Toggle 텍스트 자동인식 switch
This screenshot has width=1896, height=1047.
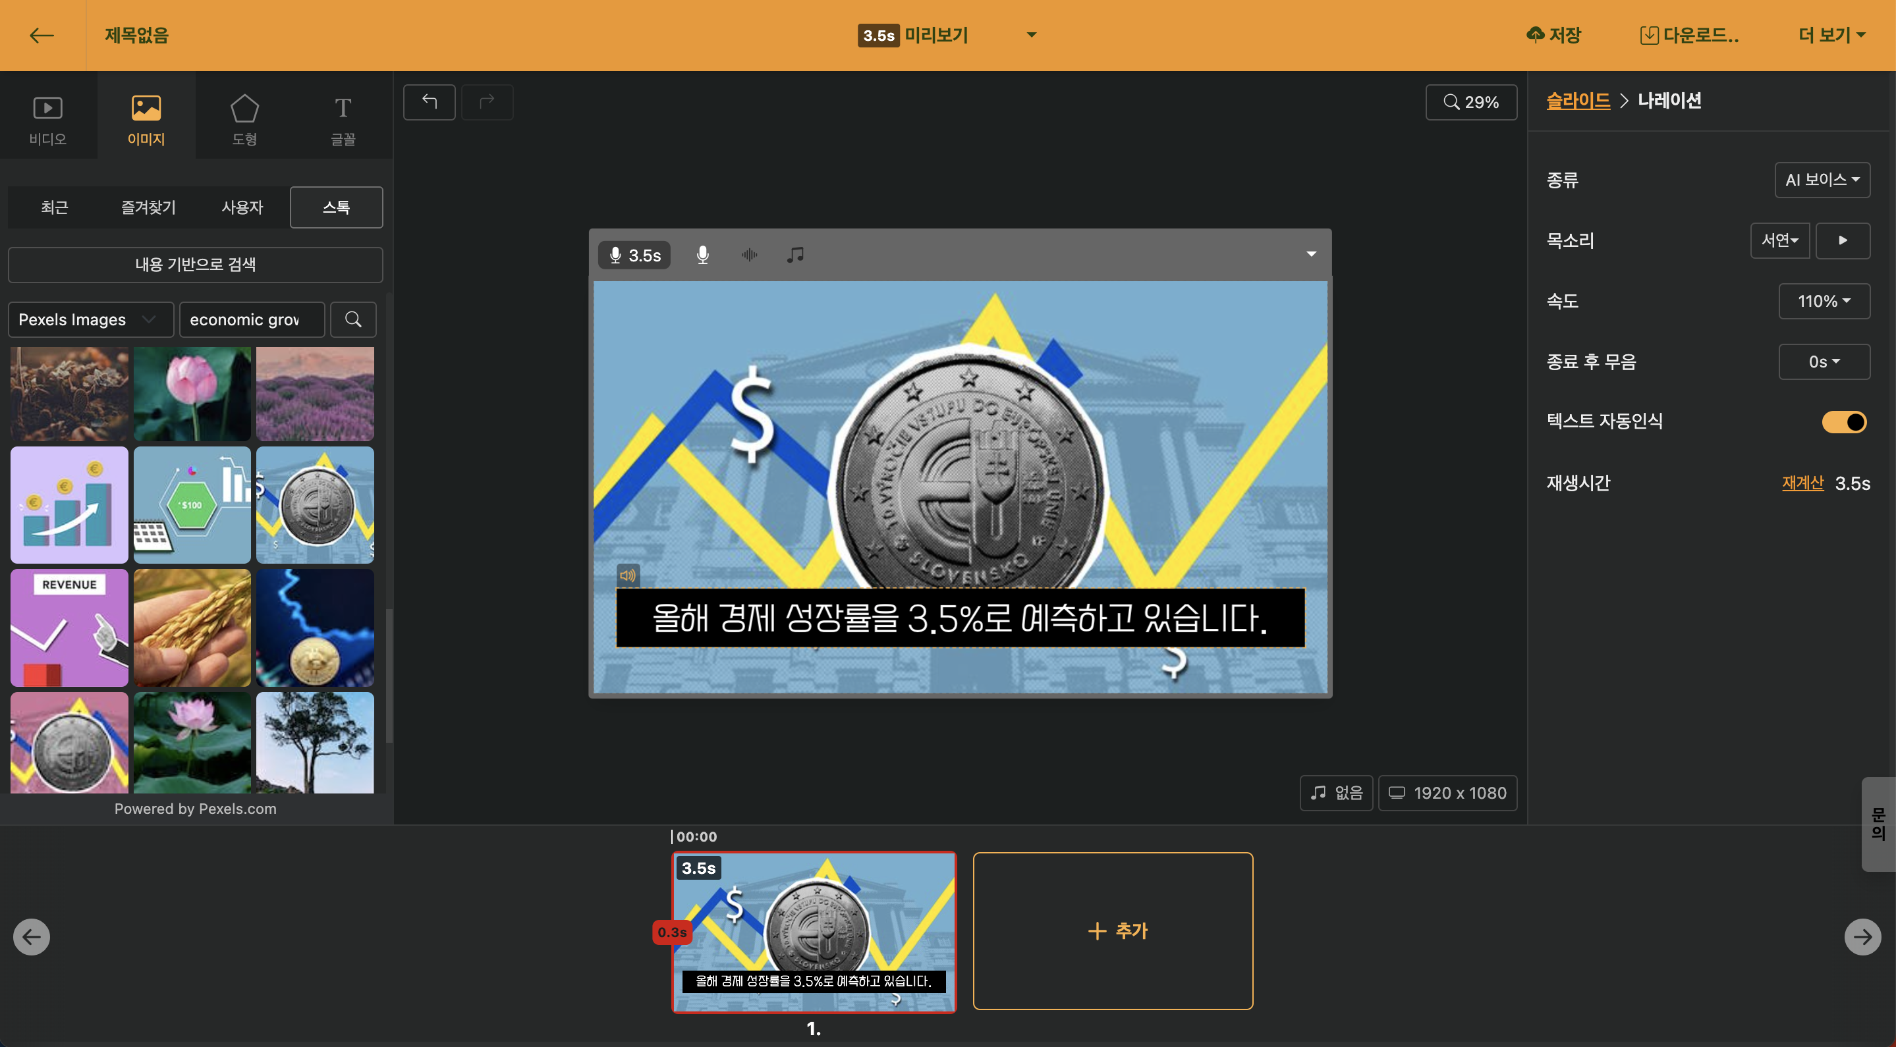pyautogui.click(x=1844, y=421)
